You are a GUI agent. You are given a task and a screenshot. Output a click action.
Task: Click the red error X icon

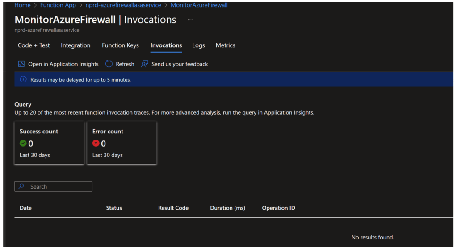coord(96,144)
